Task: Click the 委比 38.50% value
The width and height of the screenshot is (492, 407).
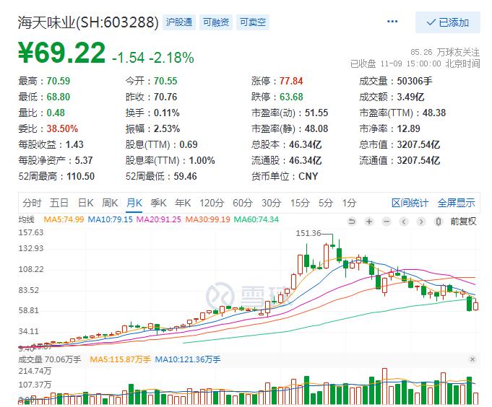Action: [62, 128]
